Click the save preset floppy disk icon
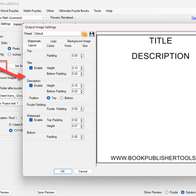Image resolution: width=196 pixels, height=196 pixels. (92, 34)
